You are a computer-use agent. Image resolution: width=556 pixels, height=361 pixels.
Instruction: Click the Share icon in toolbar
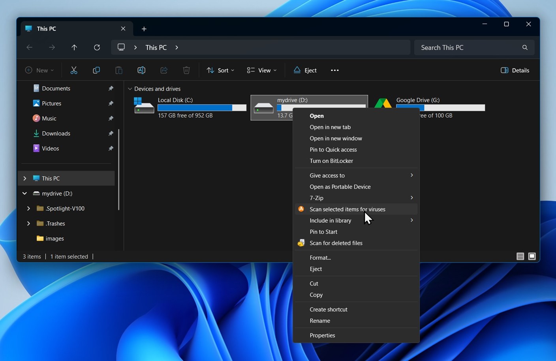pos(163,70)
